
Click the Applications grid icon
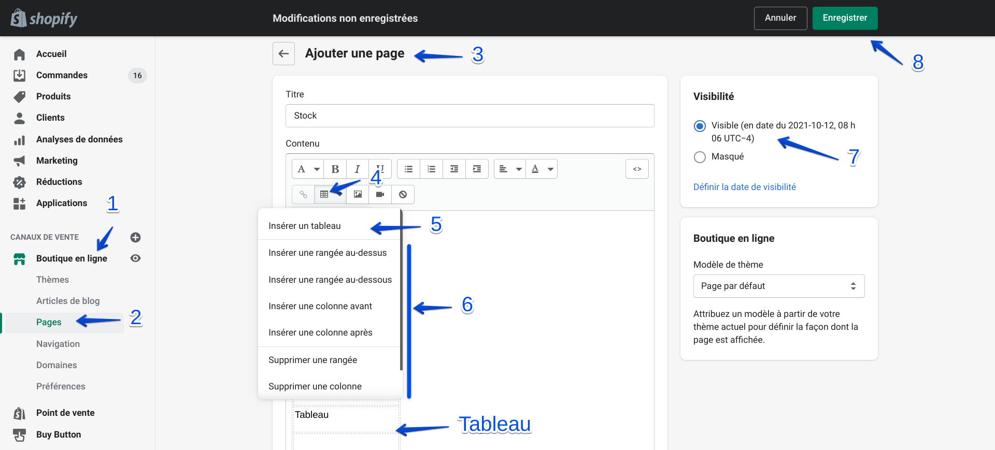point(20,204)
